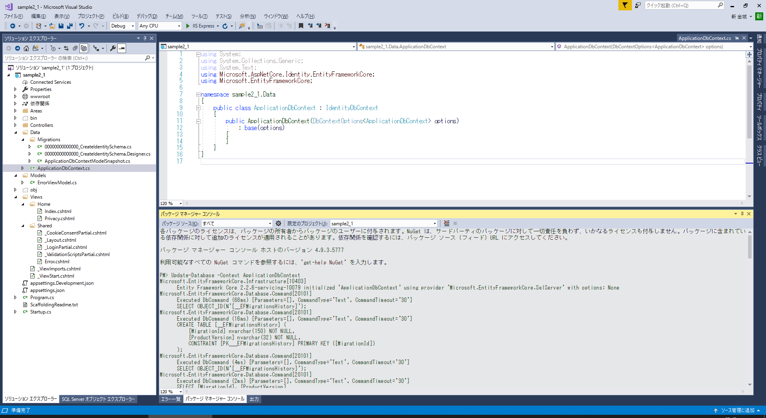
Task: Click the notifications flag icon
Action: click(x=625, y=5)
